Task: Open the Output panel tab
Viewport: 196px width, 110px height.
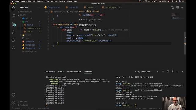Action: click(61, 71)
